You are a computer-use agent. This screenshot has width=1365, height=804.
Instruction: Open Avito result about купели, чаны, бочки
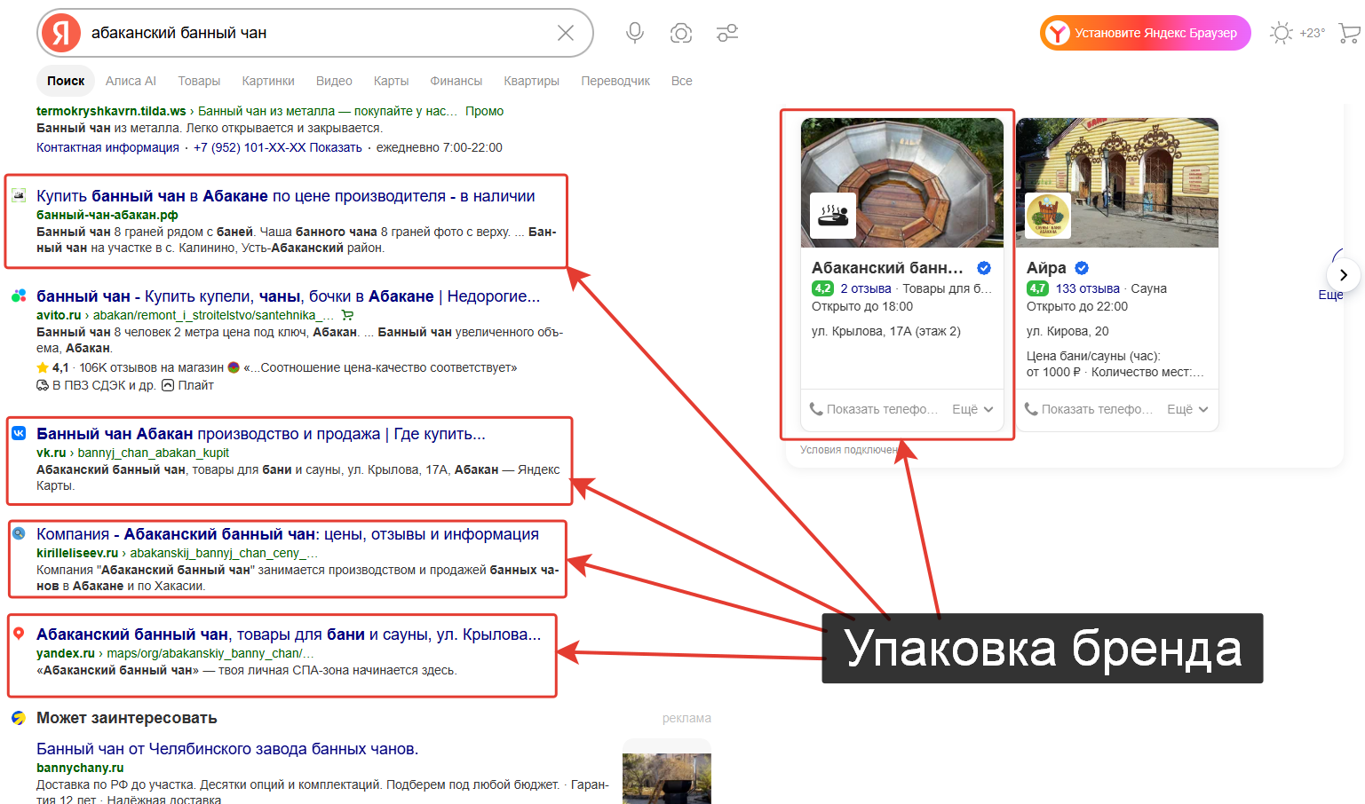coord(288,296)
